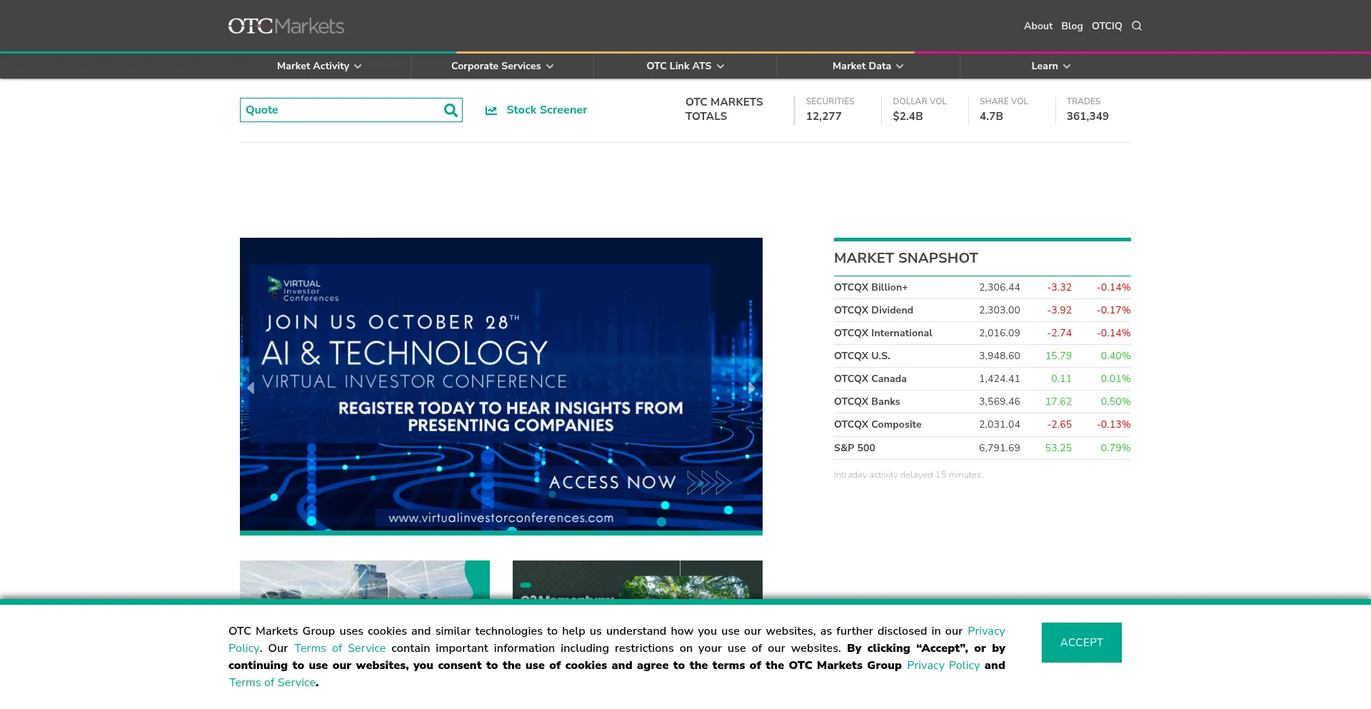Open the About page
1371x709 pixels.
(x=1038, y=26)
